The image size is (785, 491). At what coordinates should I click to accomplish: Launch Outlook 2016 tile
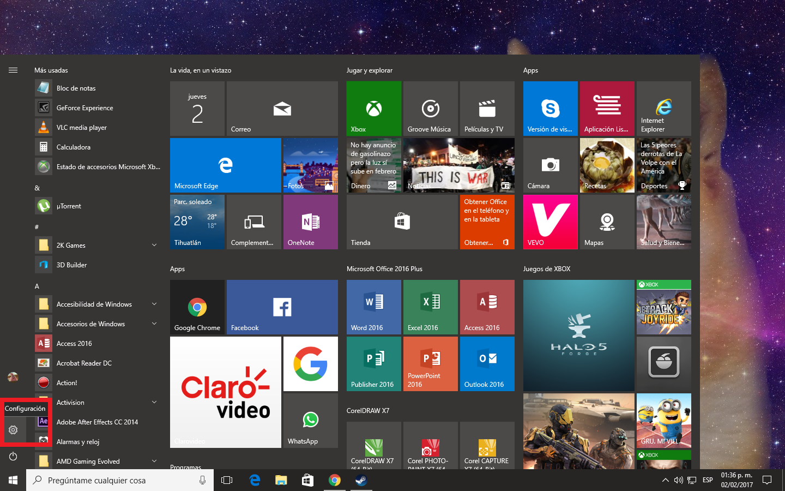487,364
